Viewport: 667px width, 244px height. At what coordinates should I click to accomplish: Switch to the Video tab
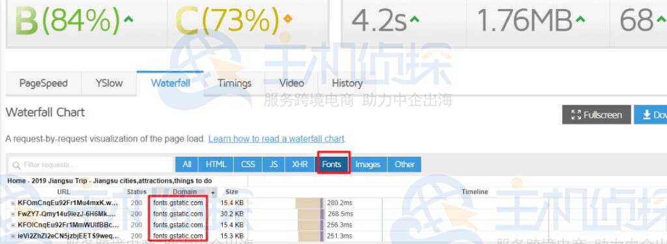point(291,83)
